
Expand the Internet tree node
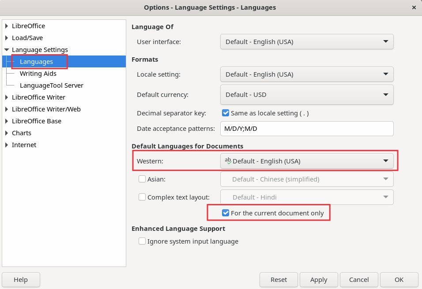7,145
